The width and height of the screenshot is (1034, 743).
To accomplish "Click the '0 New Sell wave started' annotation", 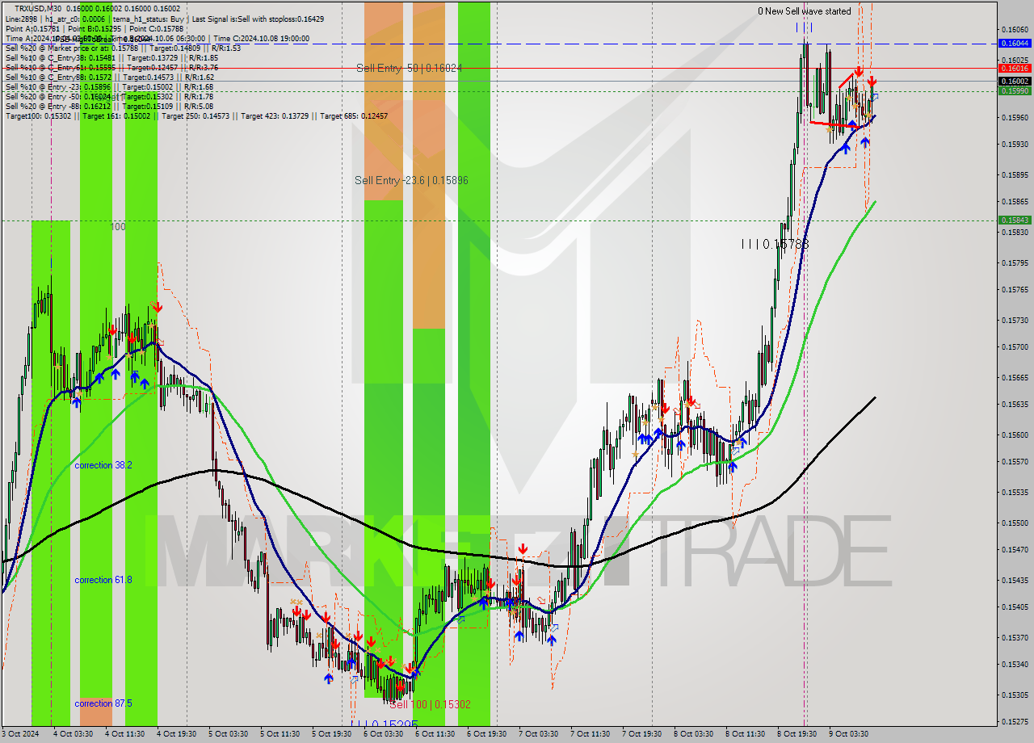I will coord(804,11).
